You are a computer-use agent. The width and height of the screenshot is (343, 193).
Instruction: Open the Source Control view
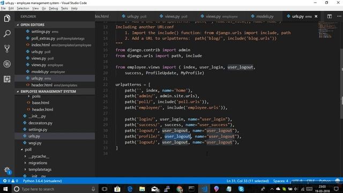click(x=7, y=49)
